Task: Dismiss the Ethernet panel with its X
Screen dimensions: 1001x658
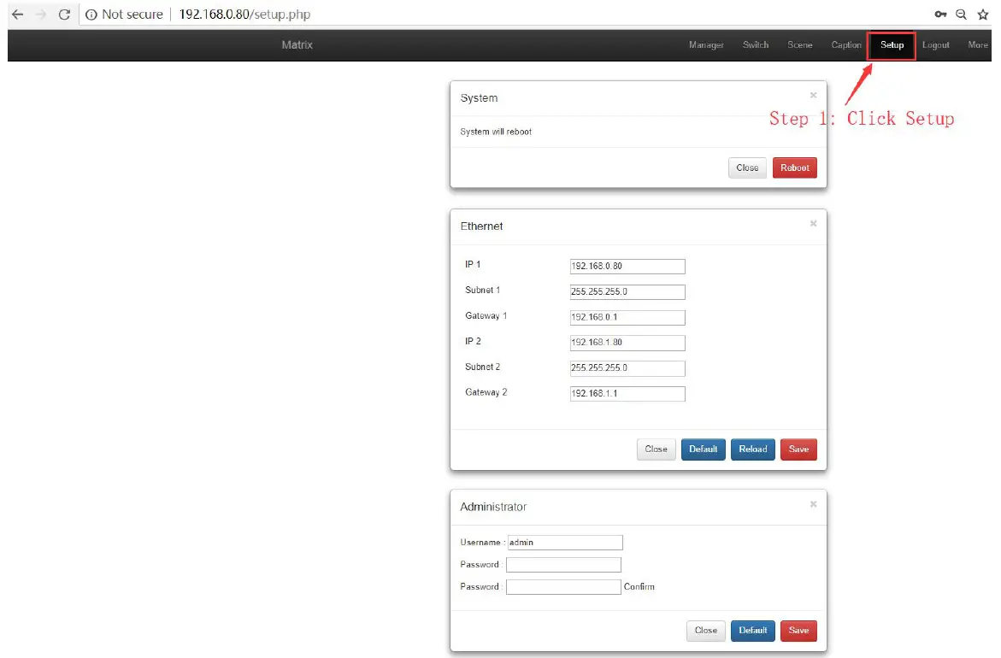Action: 813,223
